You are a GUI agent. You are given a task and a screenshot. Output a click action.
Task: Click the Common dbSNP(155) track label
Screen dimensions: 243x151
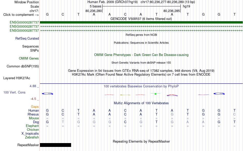(x=23, y=66)
